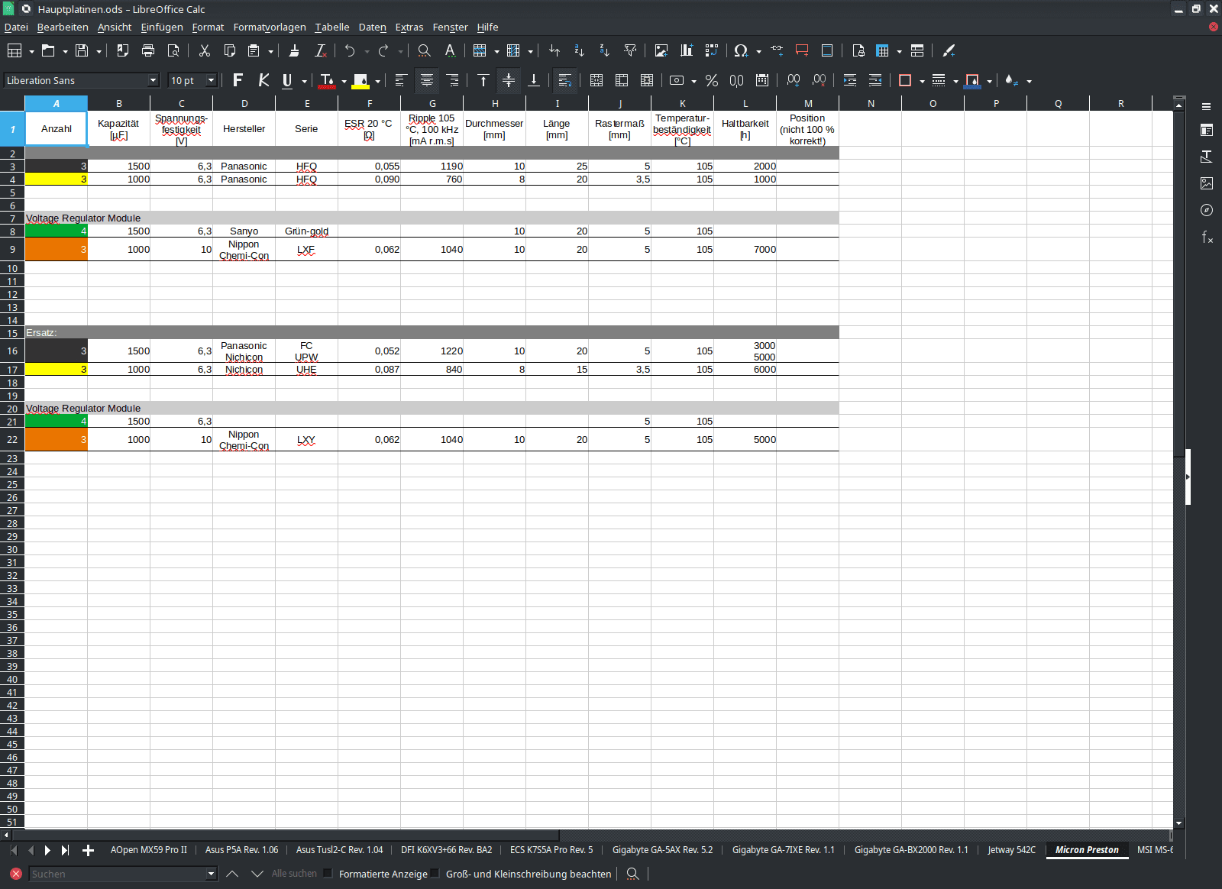Open the sidebar Properties panel icon

(x=1207, y=131)
